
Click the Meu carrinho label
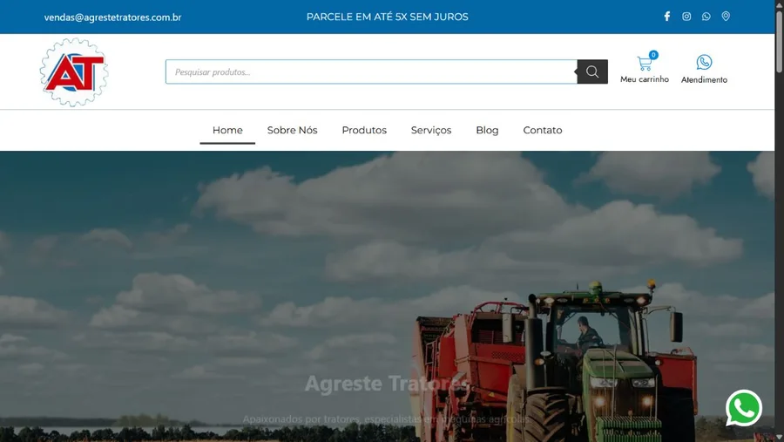[645, 79]
